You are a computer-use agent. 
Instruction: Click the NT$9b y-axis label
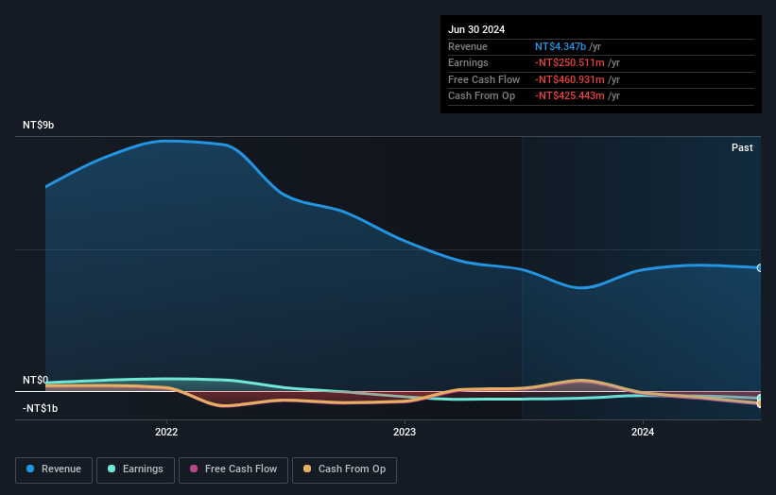tap(38, 125)
